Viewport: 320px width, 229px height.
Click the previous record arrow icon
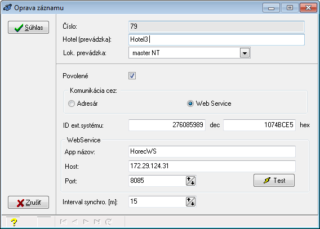[75, 222]
